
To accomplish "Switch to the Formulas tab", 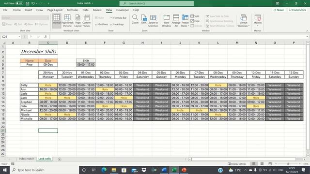I will tap(72, 10).
